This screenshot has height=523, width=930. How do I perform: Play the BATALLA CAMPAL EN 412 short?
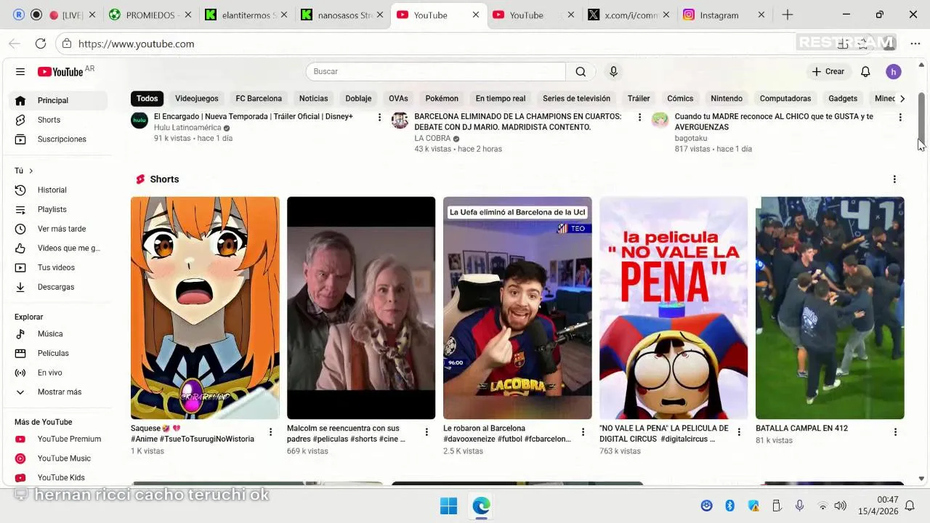(830, 308)
